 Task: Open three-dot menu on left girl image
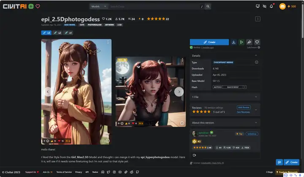pos(108,42)
